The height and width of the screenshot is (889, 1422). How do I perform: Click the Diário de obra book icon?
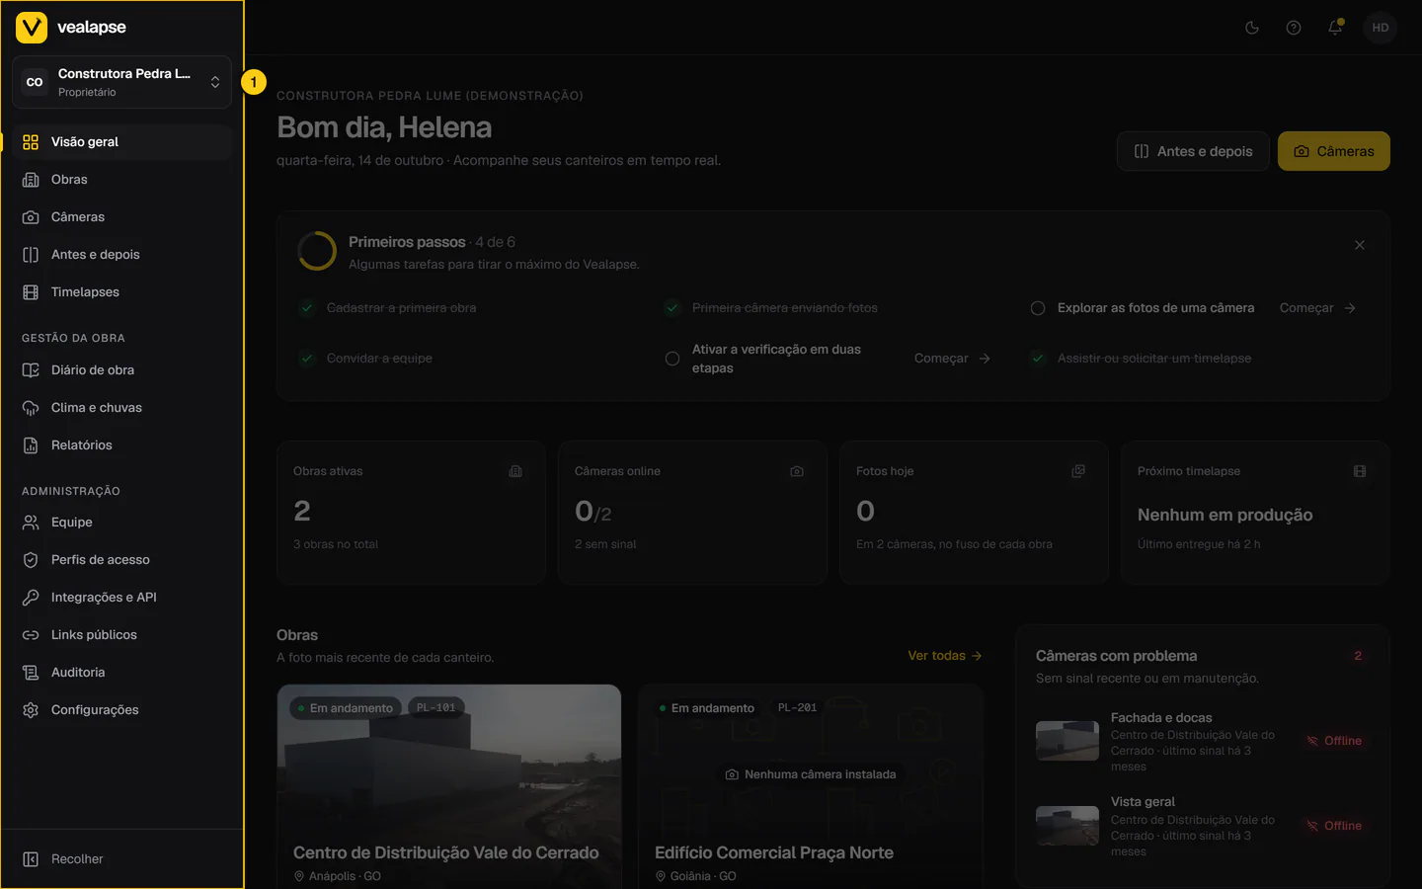[x=31, y=370]
